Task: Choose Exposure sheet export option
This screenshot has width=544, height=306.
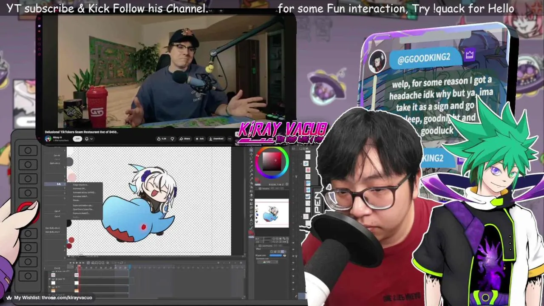Action: tap(81, 213)
